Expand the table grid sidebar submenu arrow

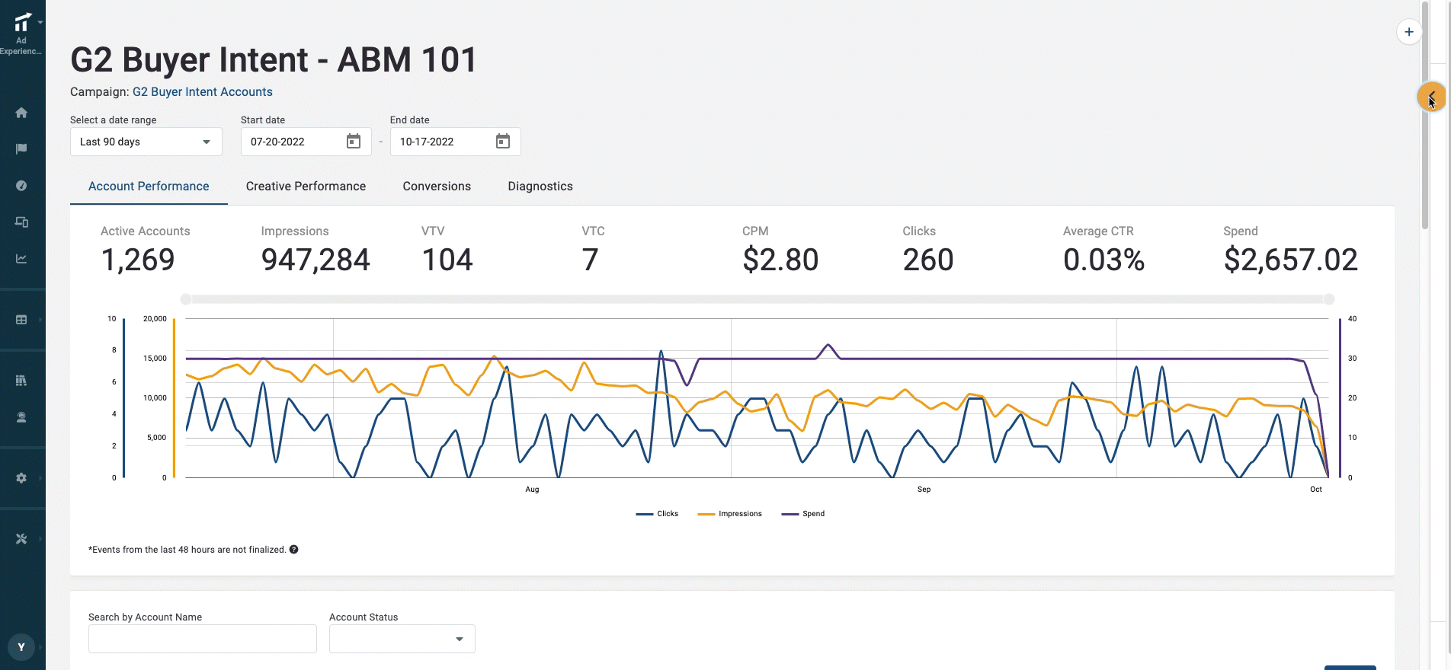[x=40, y=320]
